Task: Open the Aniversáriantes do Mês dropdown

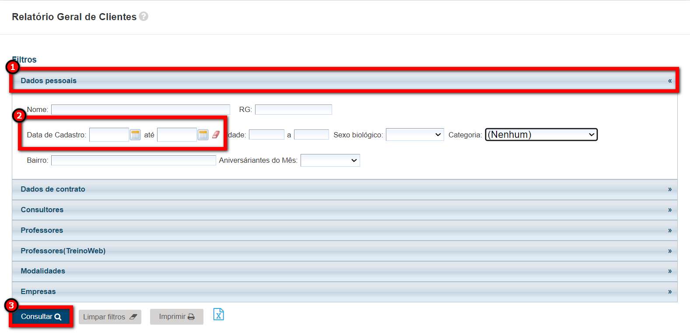Action: click(330, 161)
